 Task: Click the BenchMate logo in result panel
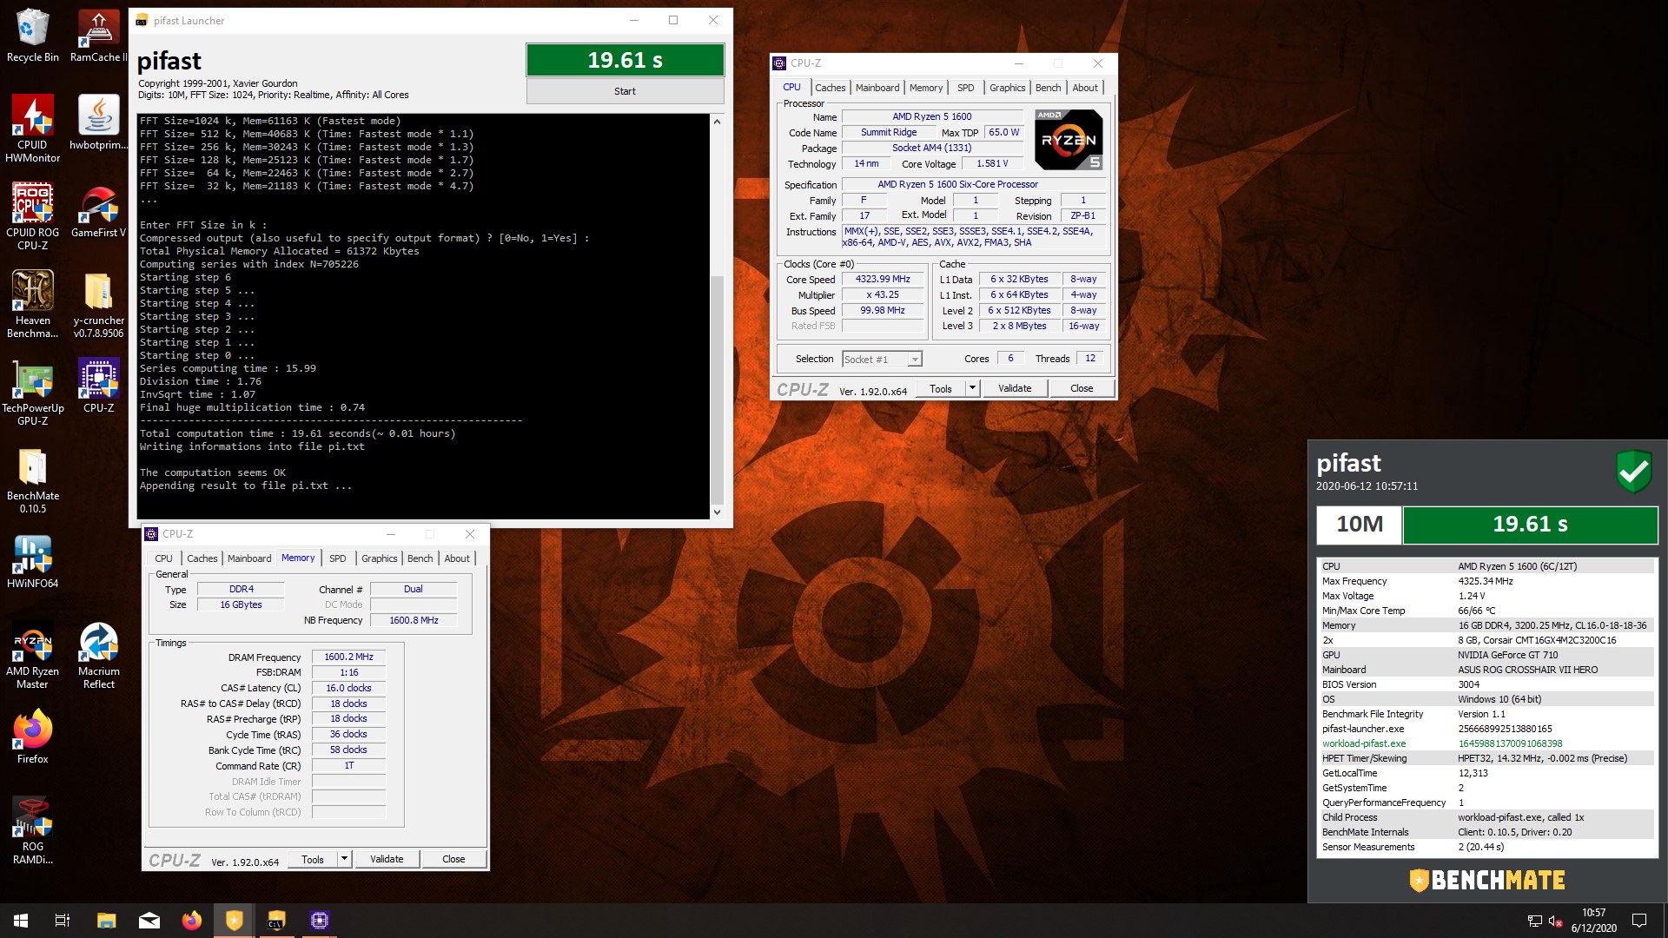(x=1487, y=880)
